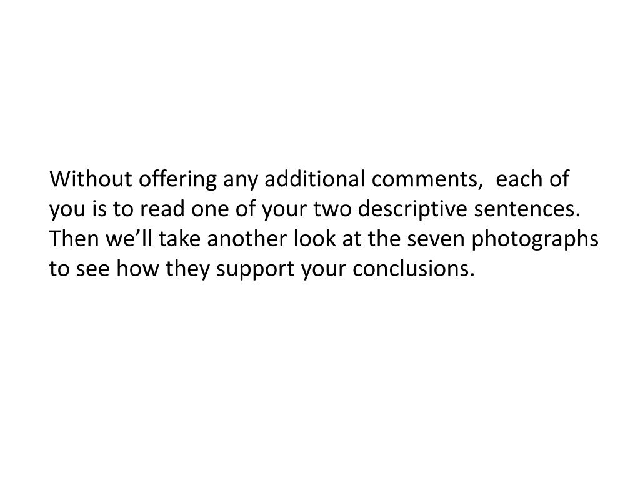Click on the word "support"
Screen dimensions: 640x480
tap(256, 271)
